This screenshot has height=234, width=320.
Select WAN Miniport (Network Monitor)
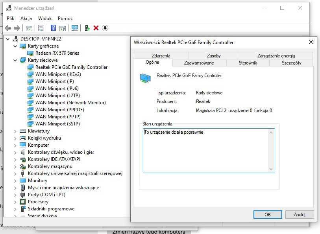coord(70,103)
